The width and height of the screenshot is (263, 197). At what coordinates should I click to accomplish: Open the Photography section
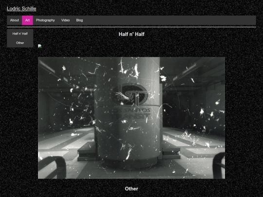tap(45, 20)
